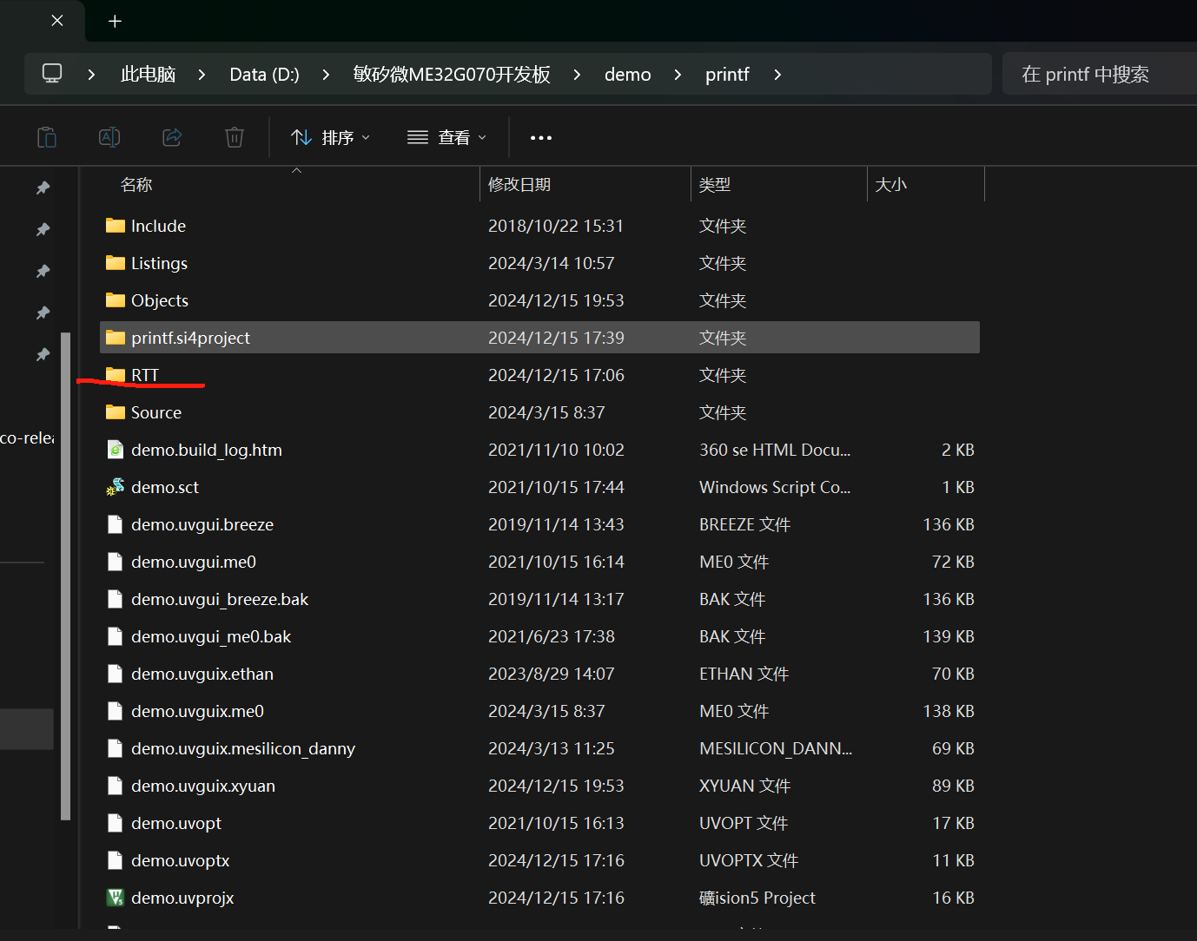Click the fifth pin icon in navigation pane

(43, 354)
